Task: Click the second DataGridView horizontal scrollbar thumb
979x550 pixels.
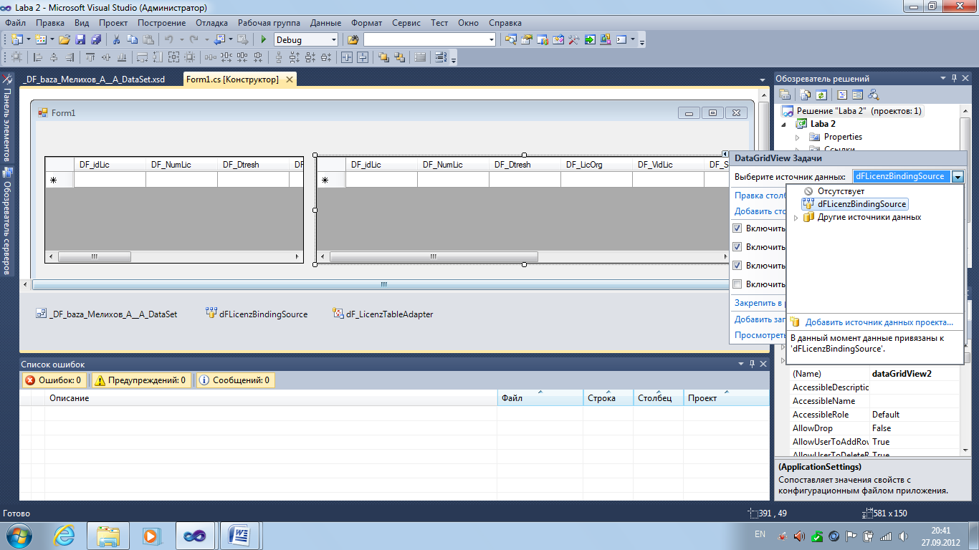Action: point(433,256)
